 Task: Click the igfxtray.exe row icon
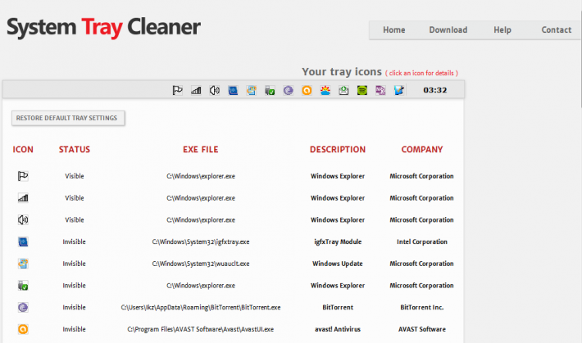pyautogui.click(x=23, y=241)
